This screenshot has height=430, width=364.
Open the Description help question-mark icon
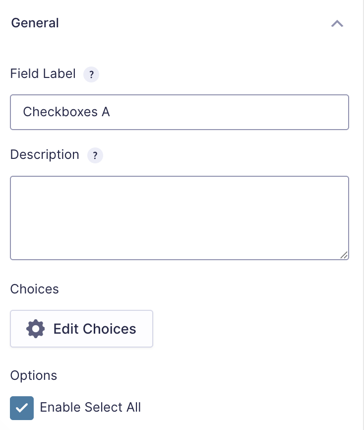click(x=95, y=155)
